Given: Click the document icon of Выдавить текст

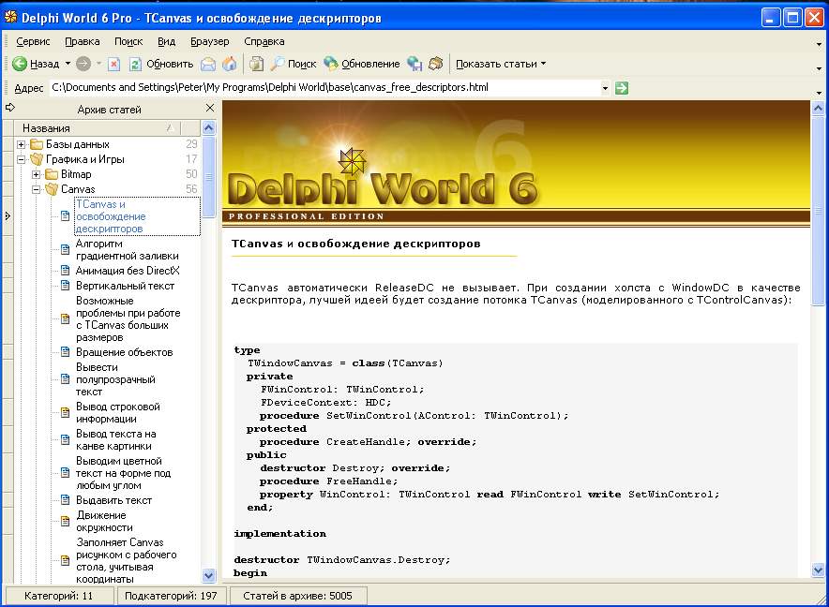Looking at the screenshot, I should [x=65, y=500].
